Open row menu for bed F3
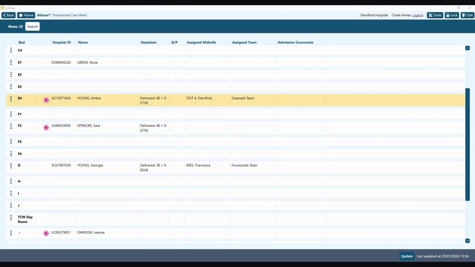Screen dimensions: 475x267 [11, 141]
